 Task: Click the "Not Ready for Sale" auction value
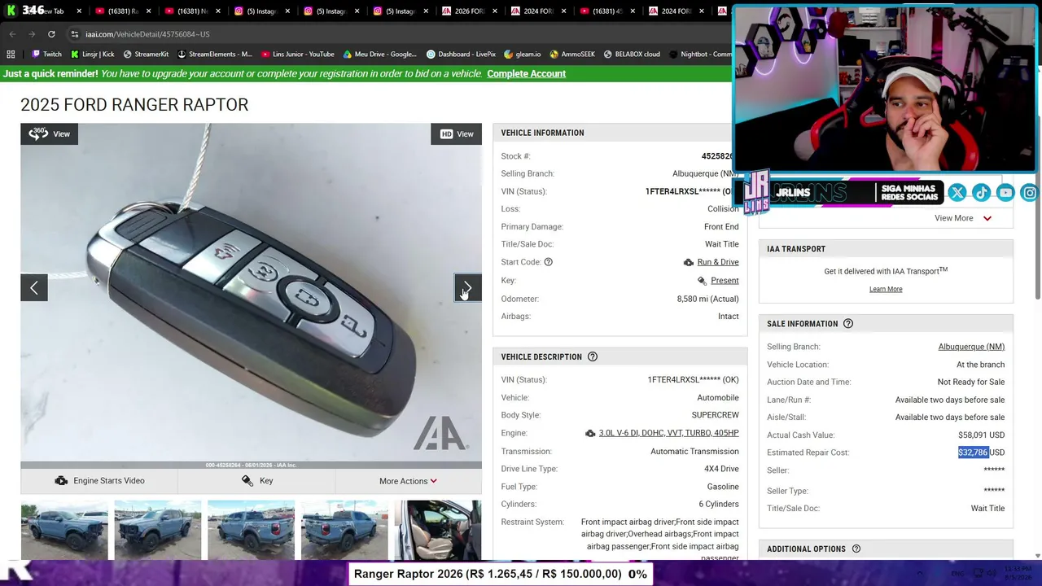pos(971,382)
